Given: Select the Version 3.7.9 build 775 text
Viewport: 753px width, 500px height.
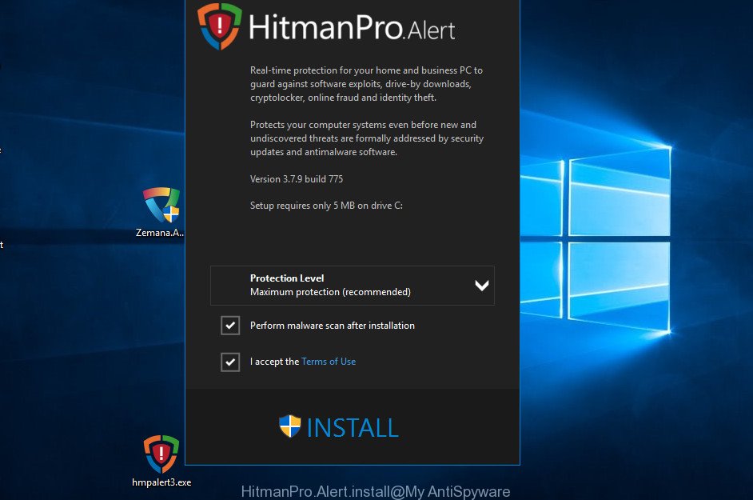Looking at the screenshot, I should 297,179.
